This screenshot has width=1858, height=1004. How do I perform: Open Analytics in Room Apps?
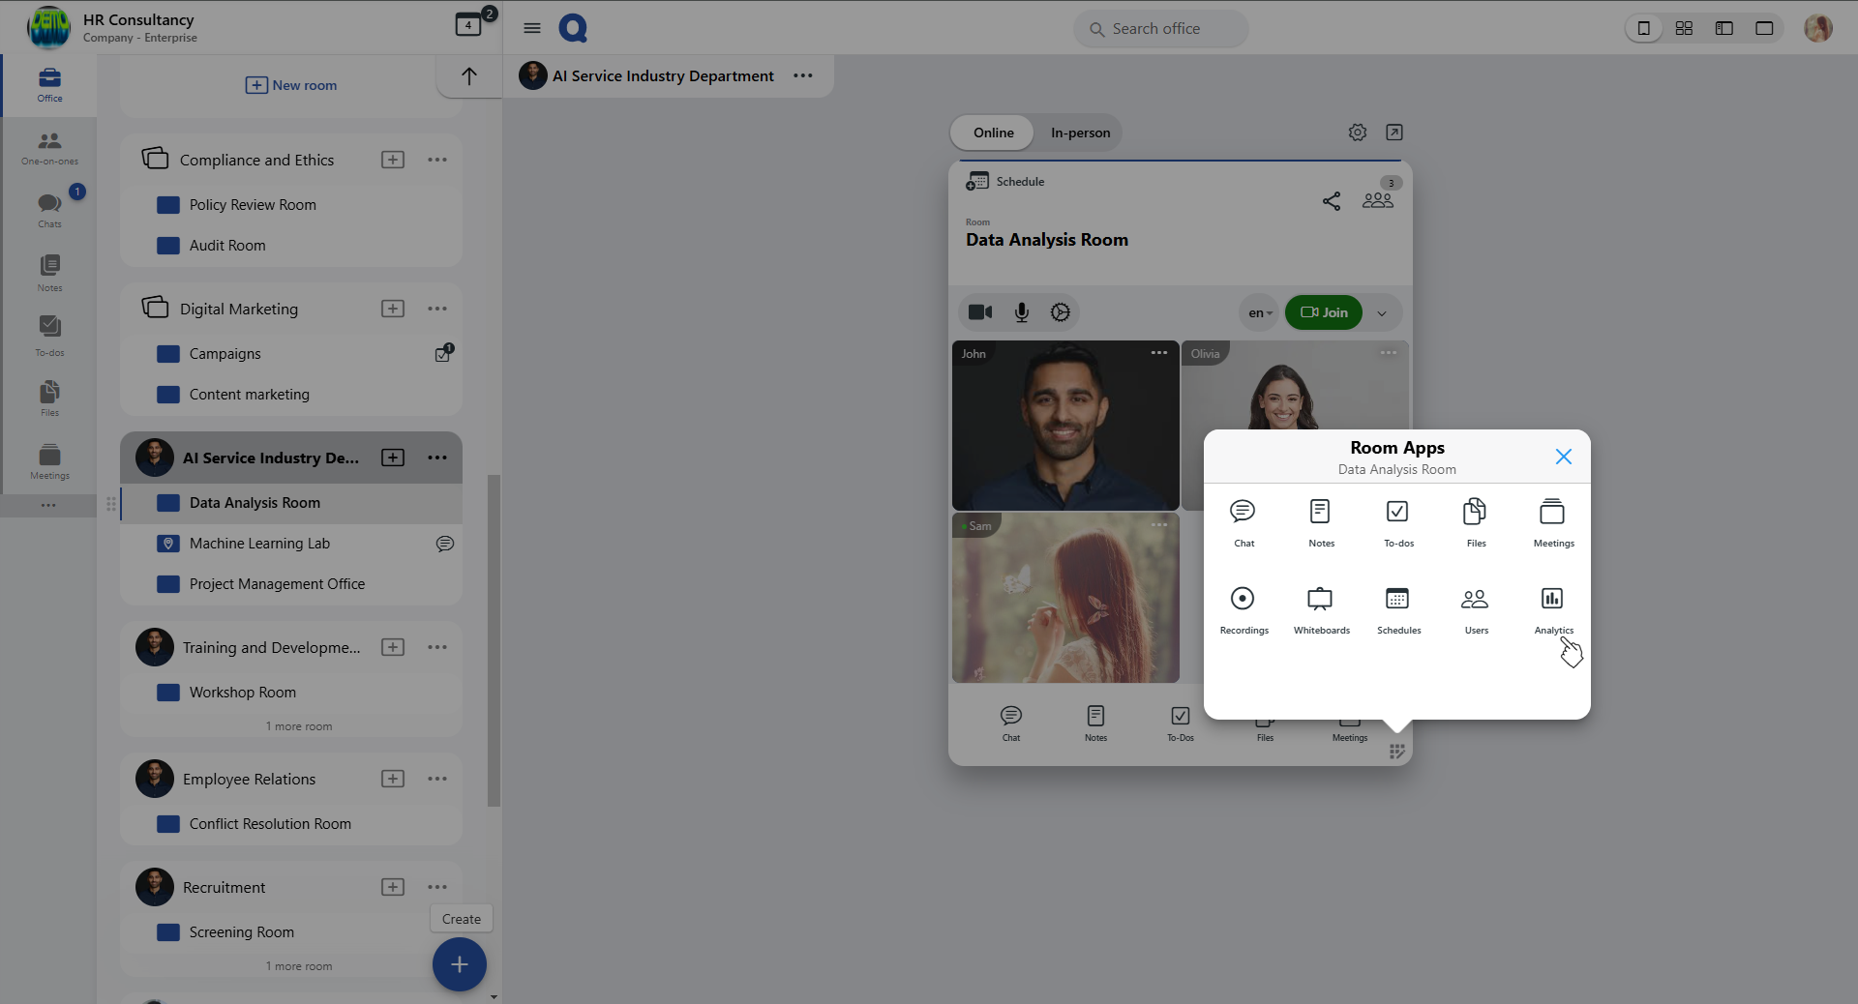click(1552, 607)
